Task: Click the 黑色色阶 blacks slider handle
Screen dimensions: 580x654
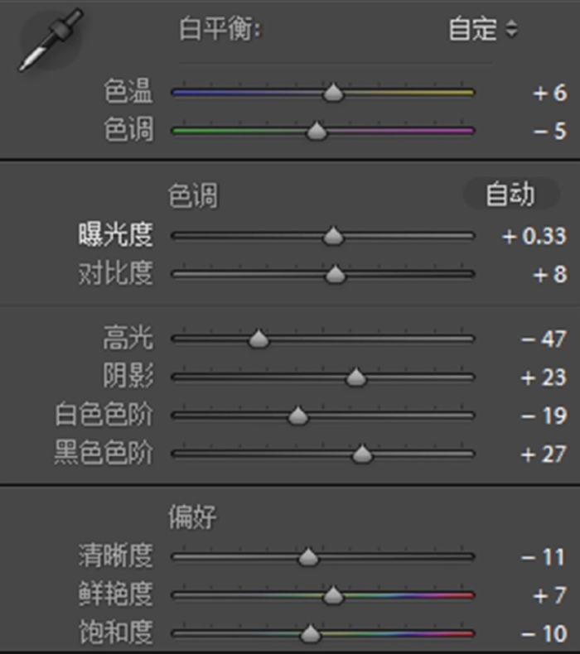Action: (362, 454)
